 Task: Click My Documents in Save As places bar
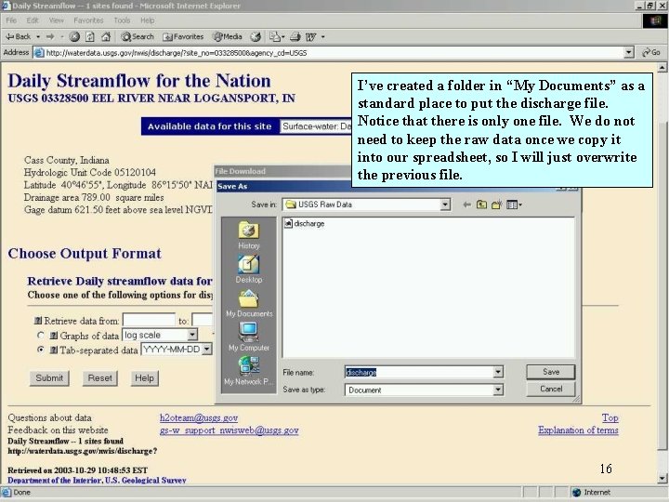point(249,303)
